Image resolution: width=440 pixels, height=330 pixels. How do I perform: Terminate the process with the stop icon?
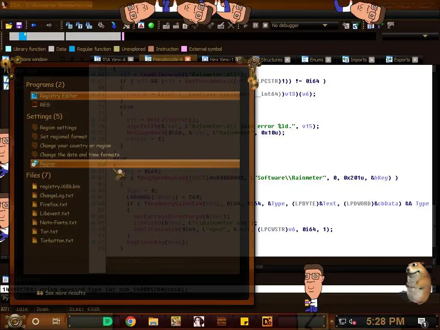pos(265,25)
